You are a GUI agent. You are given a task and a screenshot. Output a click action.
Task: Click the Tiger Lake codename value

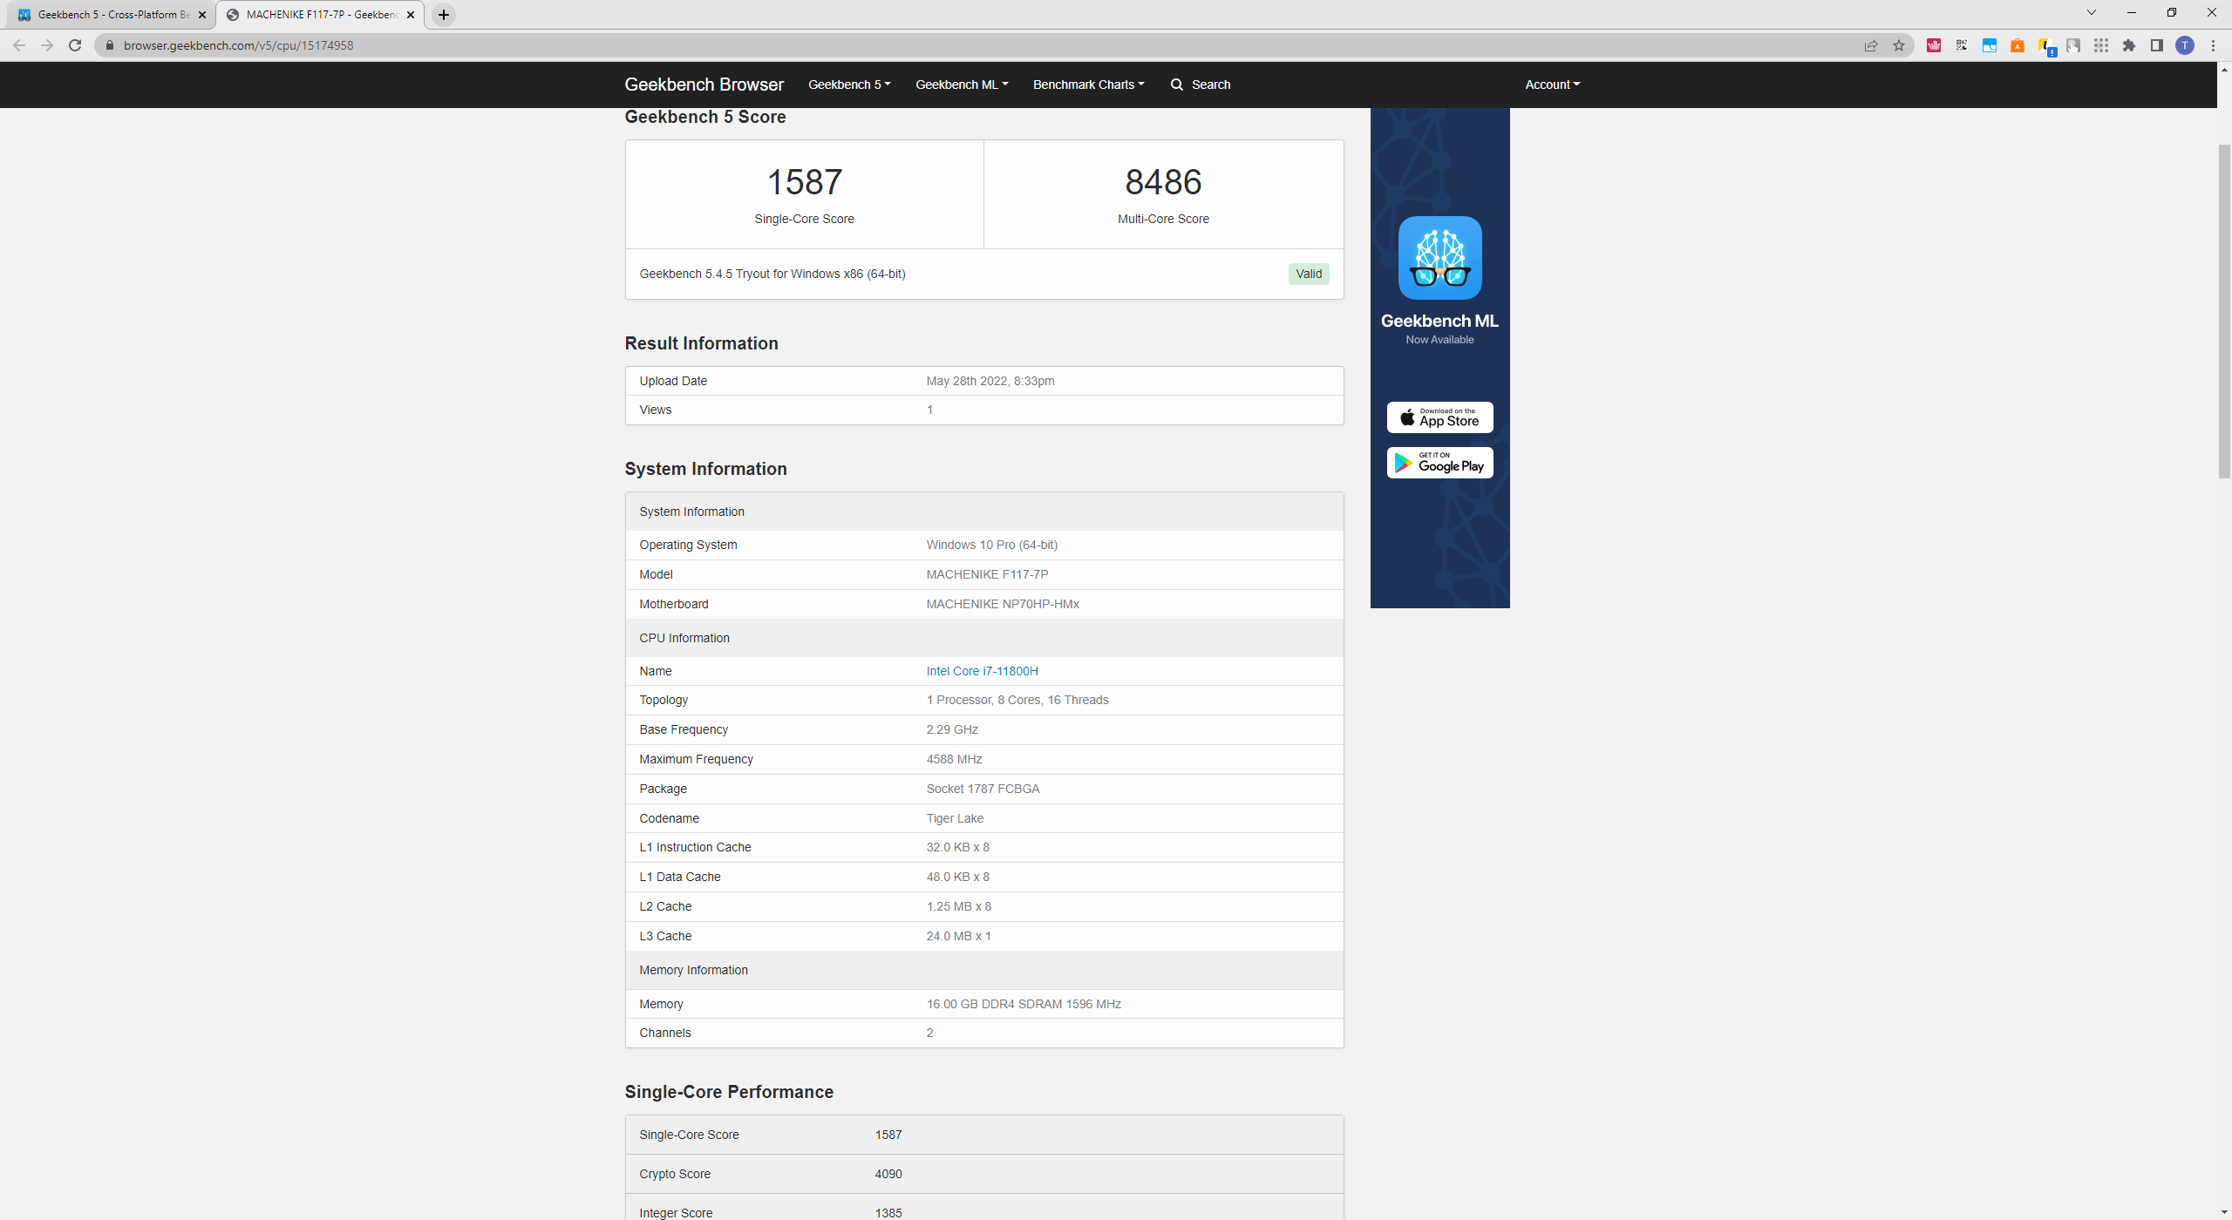[954, 818]
